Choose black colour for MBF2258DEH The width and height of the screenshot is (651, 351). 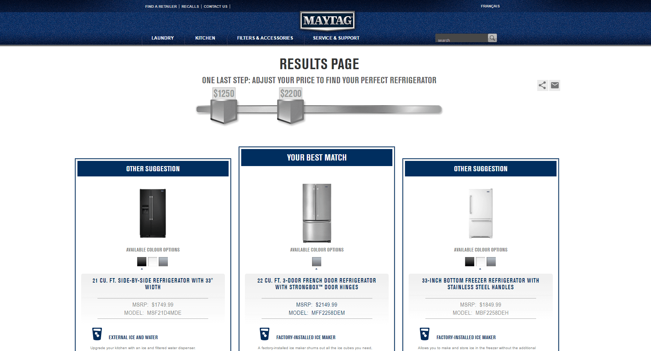click(470, 261)
